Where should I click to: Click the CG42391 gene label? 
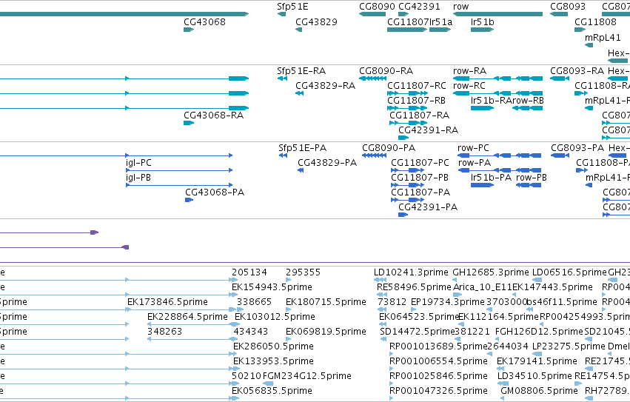[x=420, y=7]
